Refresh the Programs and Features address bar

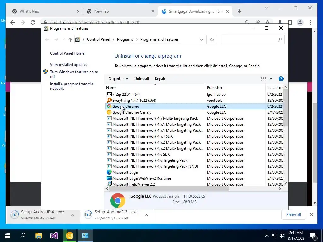point(212,39)
